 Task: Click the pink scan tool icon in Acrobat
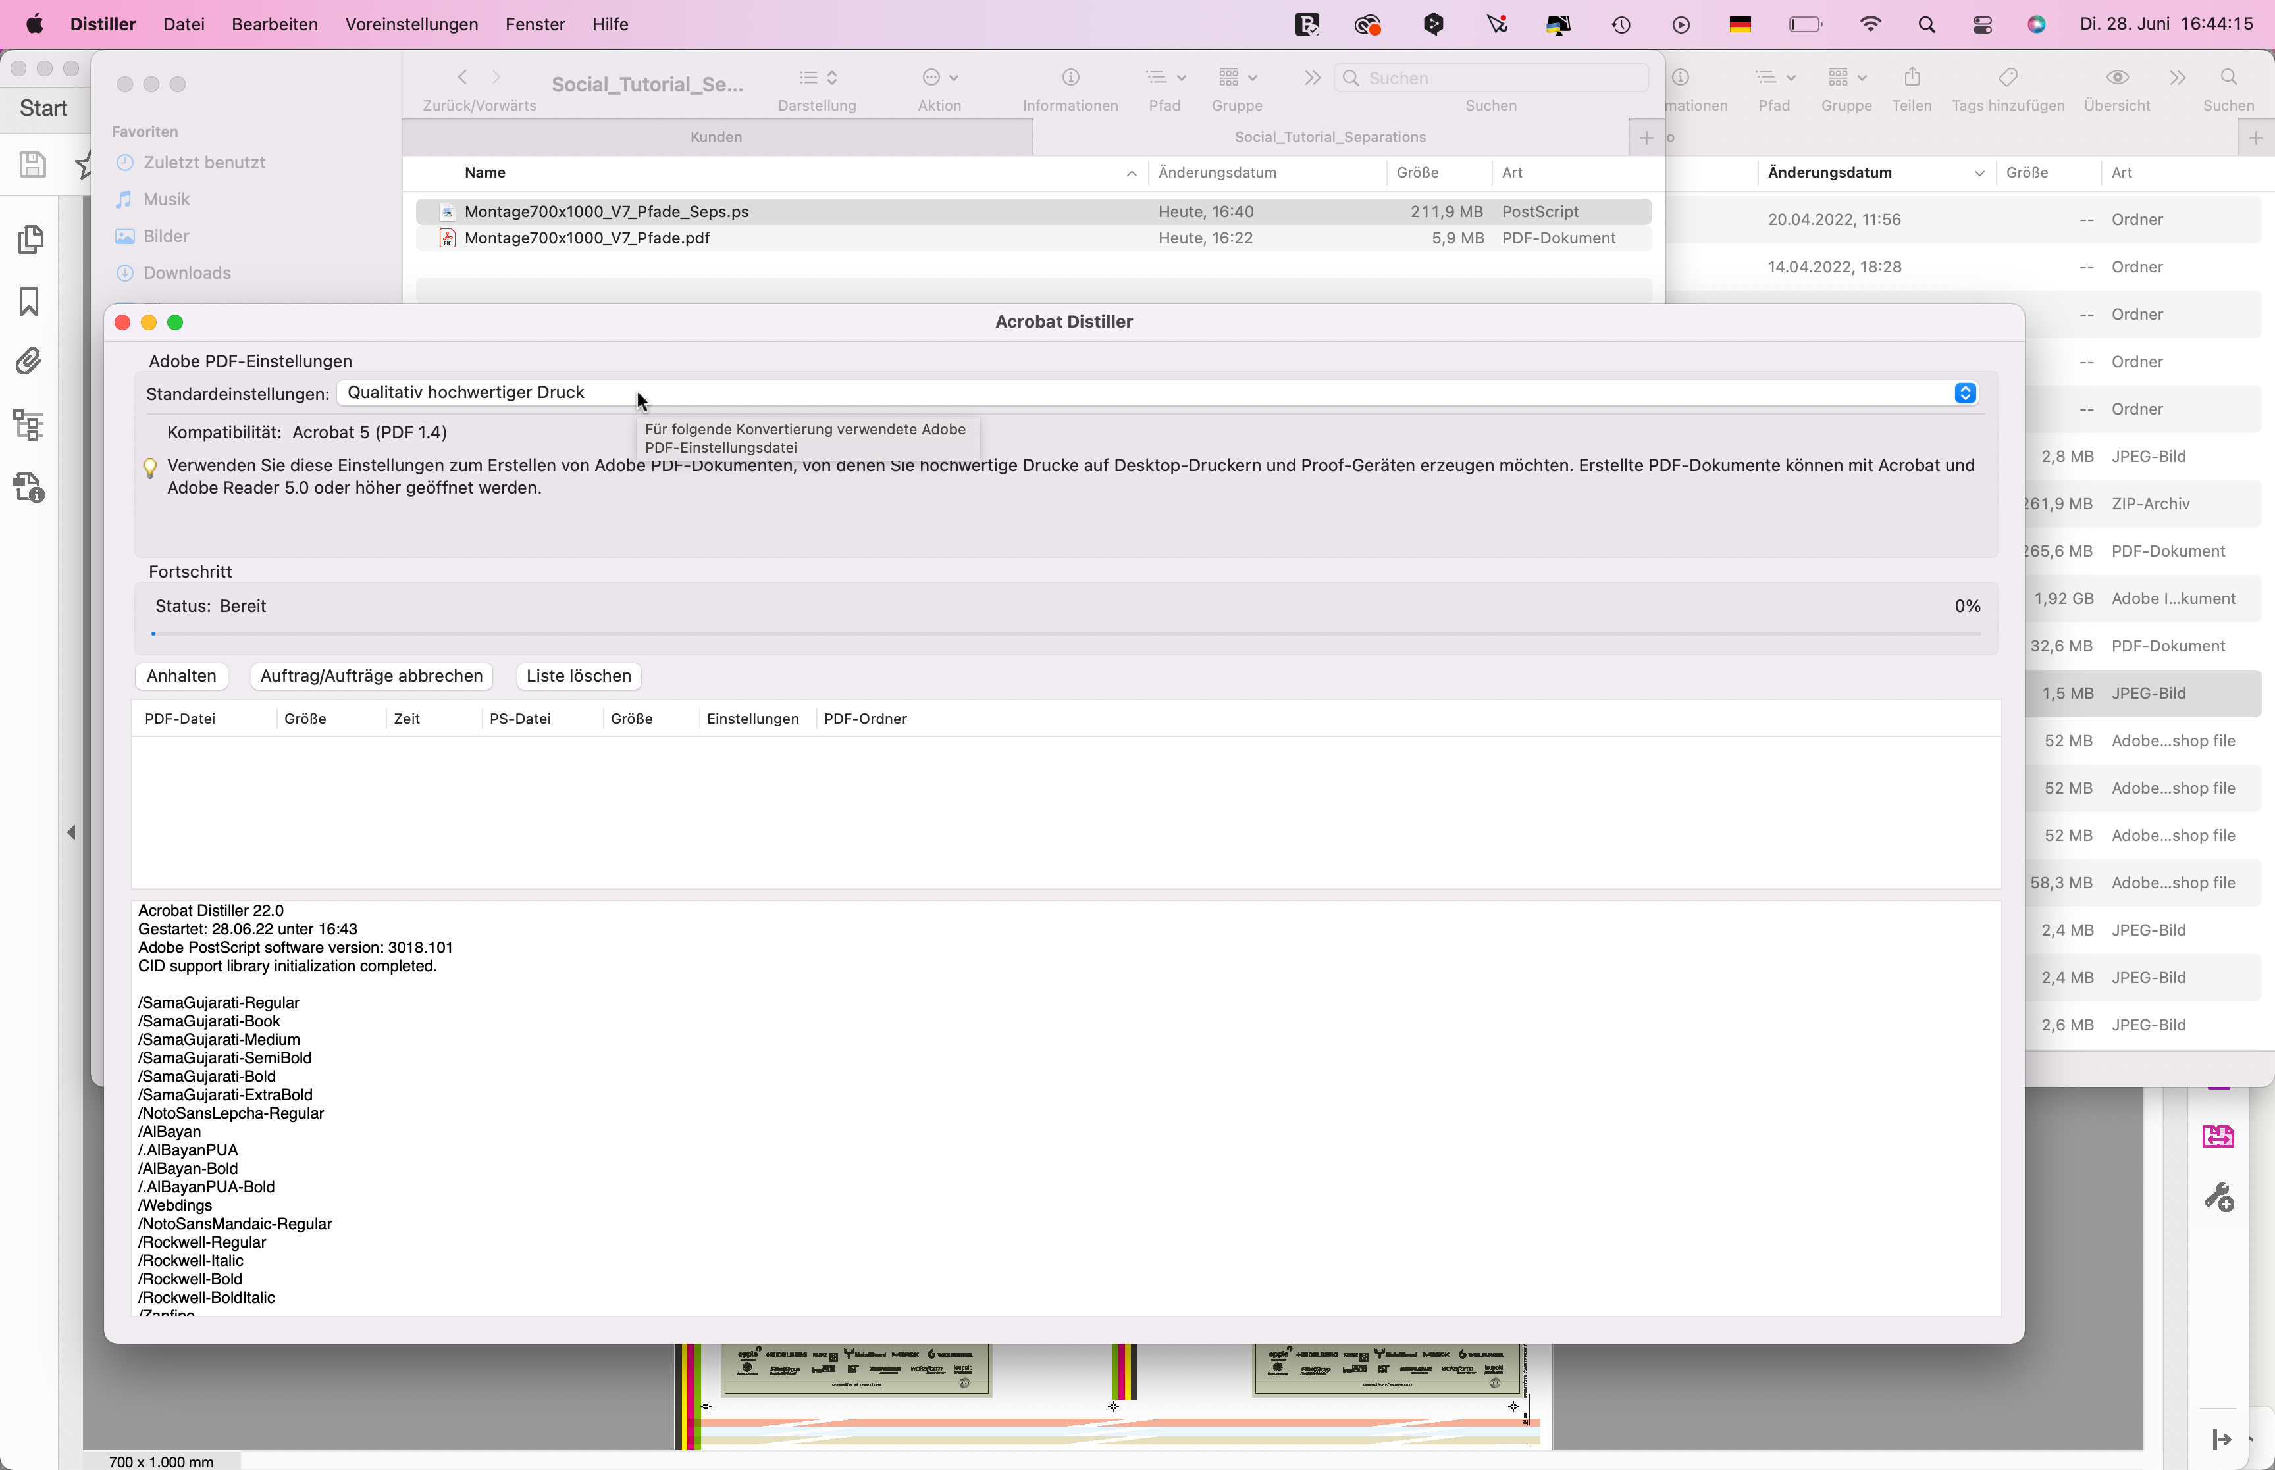point(2218,1136)
